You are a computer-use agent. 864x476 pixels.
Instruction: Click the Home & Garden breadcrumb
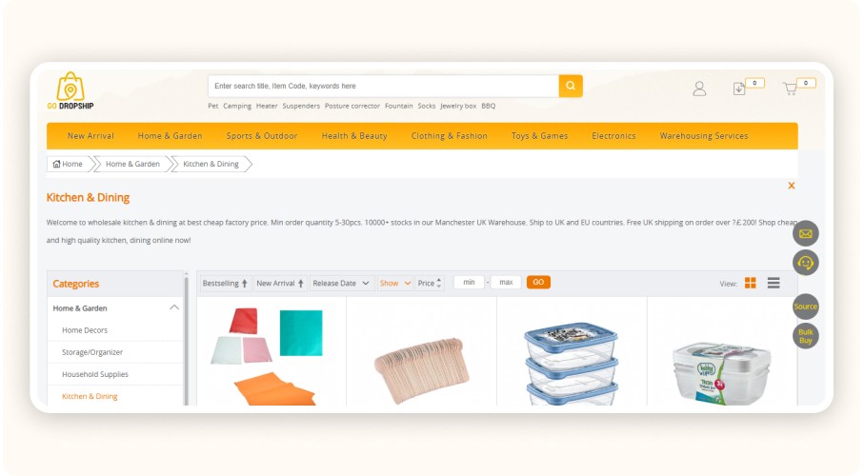click(x=132, y=164)
